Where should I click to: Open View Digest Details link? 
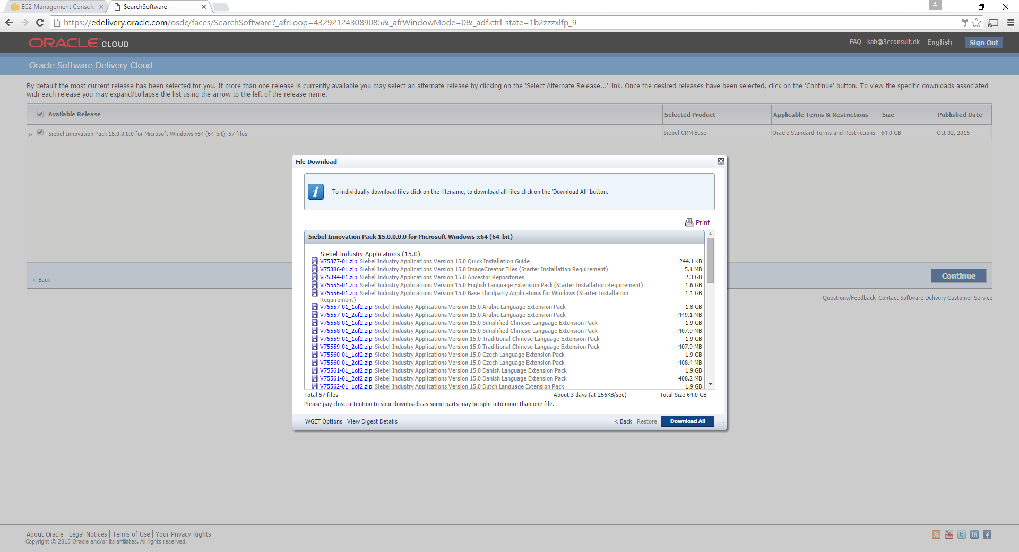point(372,421)
